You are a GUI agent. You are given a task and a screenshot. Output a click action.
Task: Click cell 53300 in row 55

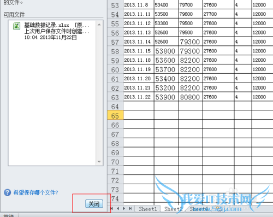[166, 24]
